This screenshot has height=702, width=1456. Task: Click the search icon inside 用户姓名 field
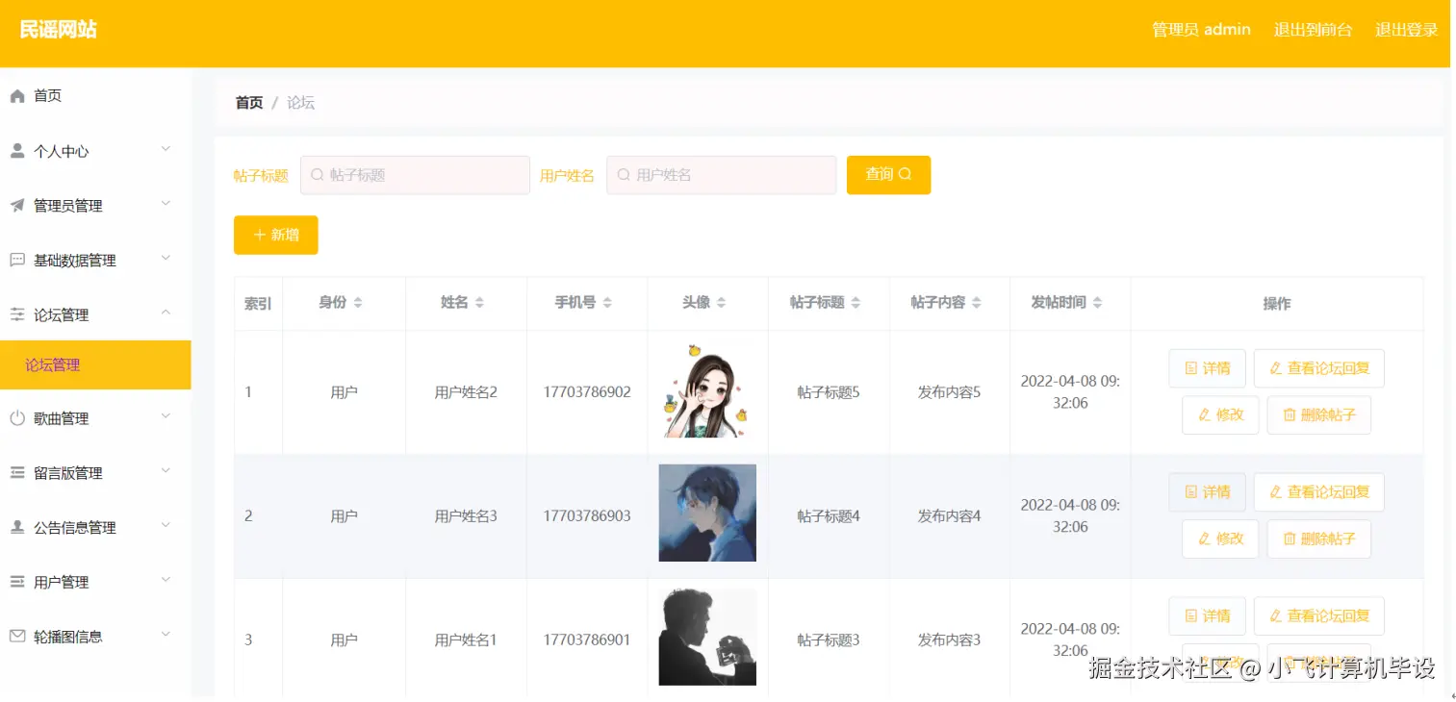coord(624,175)
